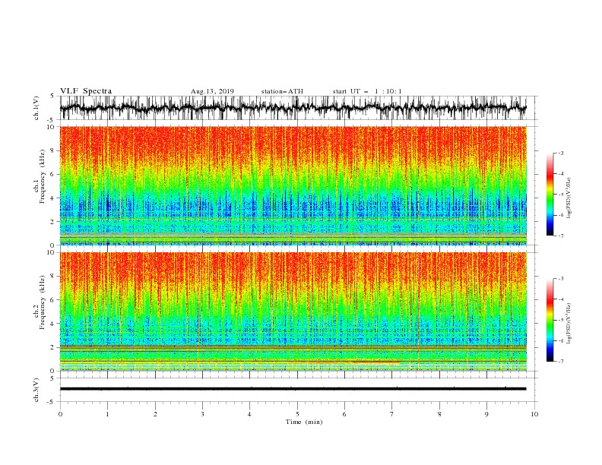Click the "-5" voltage tick of the ch.3(V) panel

[52, 402]
